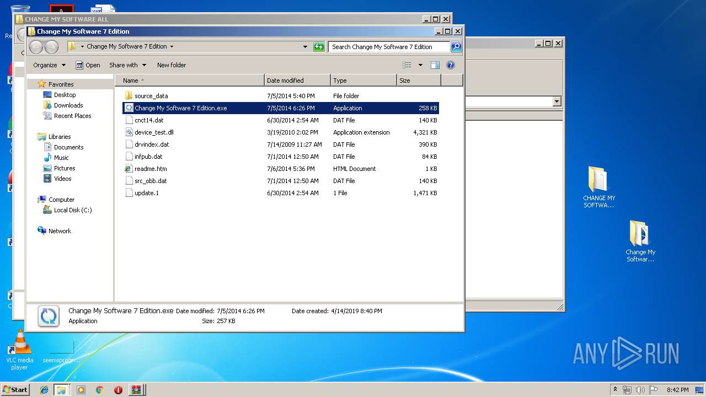
Task: Open the view options dropdown arrow
Action: click(420, 65)
